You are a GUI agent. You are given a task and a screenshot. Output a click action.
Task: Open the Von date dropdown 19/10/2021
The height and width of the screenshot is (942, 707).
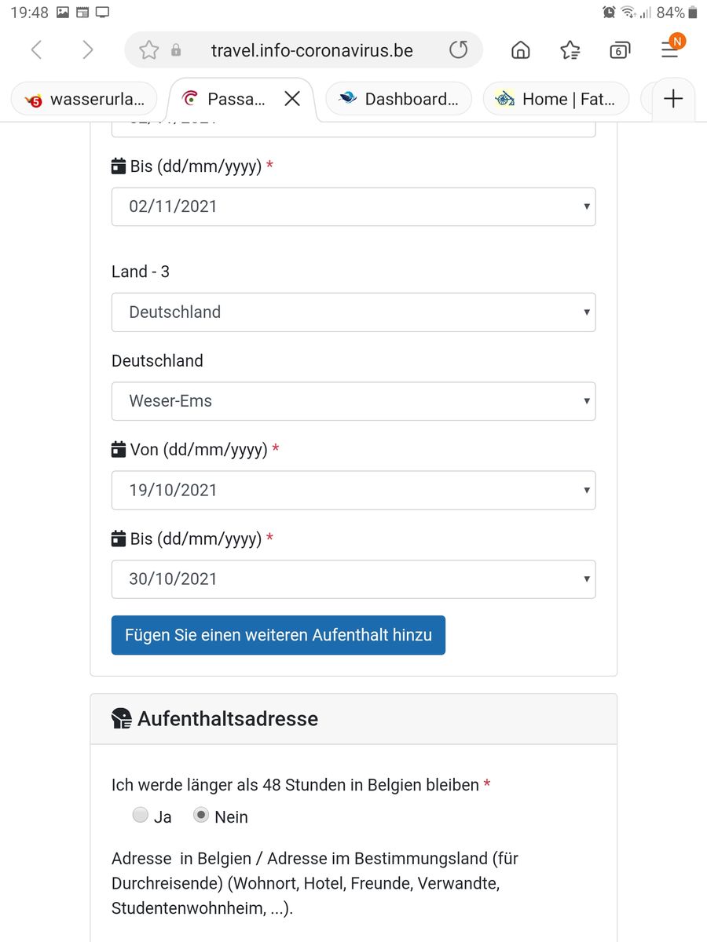click(x=353, y=490)
